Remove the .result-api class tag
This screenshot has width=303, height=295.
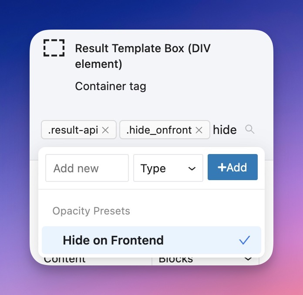(105, 130)
